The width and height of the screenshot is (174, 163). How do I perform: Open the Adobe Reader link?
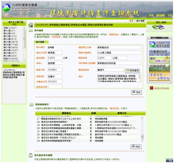pyautogui.click(x=162, y=88)
